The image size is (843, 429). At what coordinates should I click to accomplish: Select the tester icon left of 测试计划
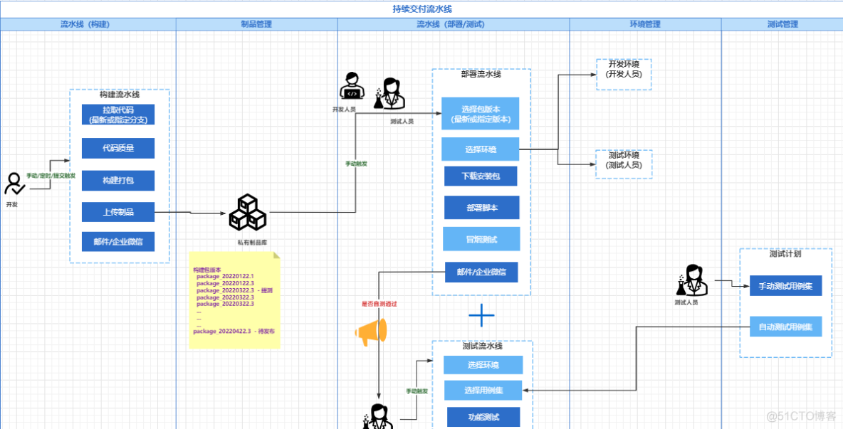(x=691, y=280)
